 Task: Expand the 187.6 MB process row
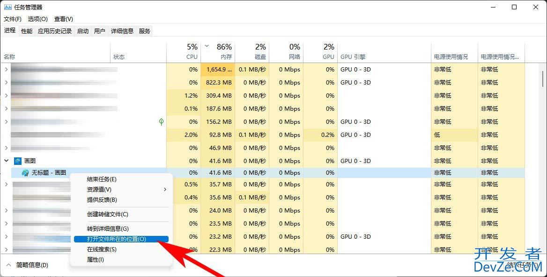pyautogui.click(x=6, y=108)
